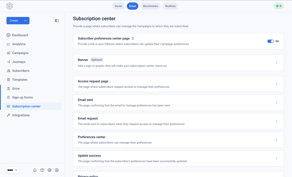This screenshot has width=292, height=177.
Task: Open notifications bell icon
Action: point(35,170)
